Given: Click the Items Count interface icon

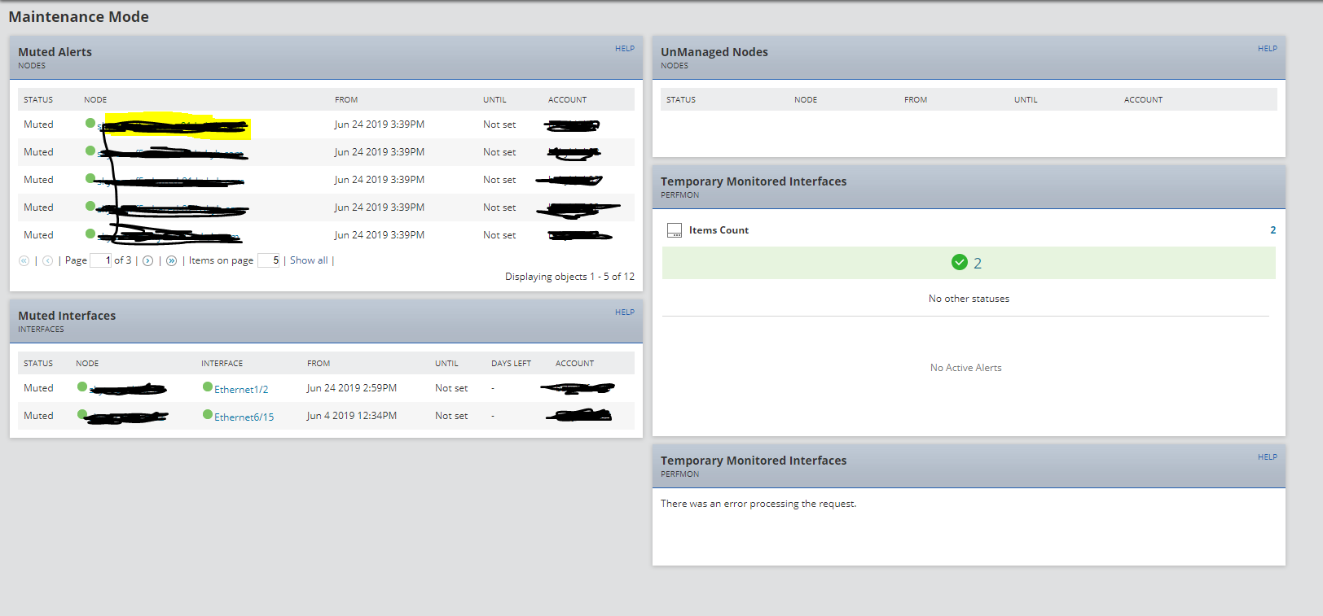Looking at the screenshot, I should [x=675, y=230].
